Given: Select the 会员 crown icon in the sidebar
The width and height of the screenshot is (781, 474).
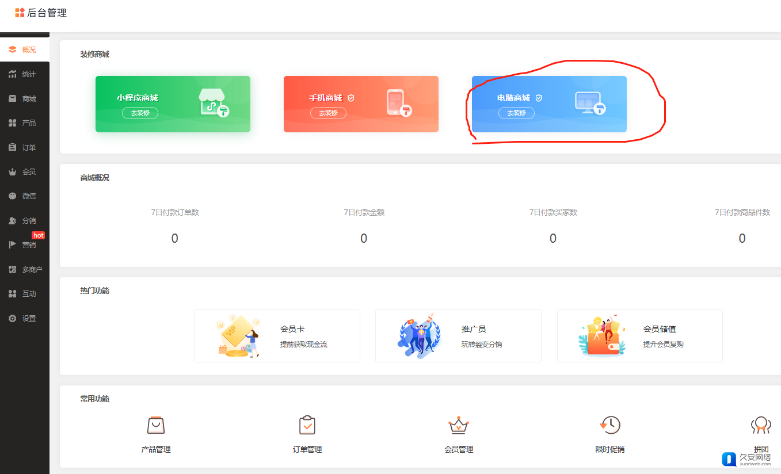Looking at the screenshot, I should (x=12, y=171).
